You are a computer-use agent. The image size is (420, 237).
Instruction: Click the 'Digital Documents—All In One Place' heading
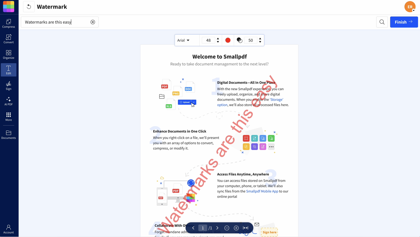(x=246, y=83)
